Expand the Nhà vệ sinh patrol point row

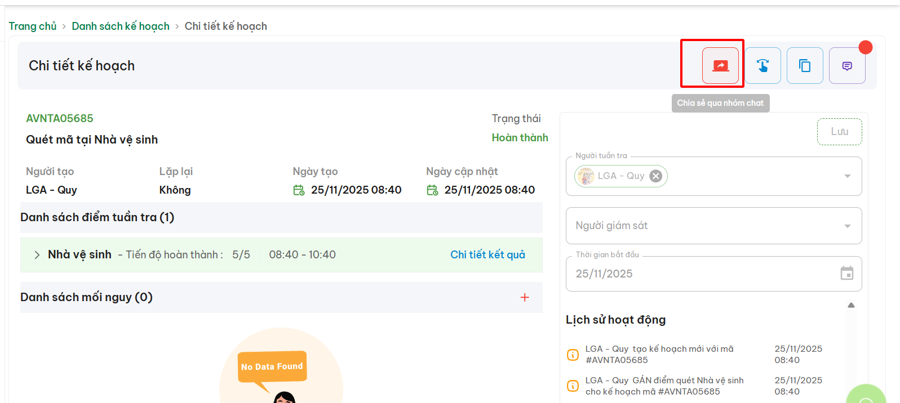37,255
